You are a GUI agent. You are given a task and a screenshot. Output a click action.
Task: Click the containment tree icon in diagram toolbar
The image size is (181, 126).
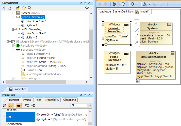click(114, 4)
